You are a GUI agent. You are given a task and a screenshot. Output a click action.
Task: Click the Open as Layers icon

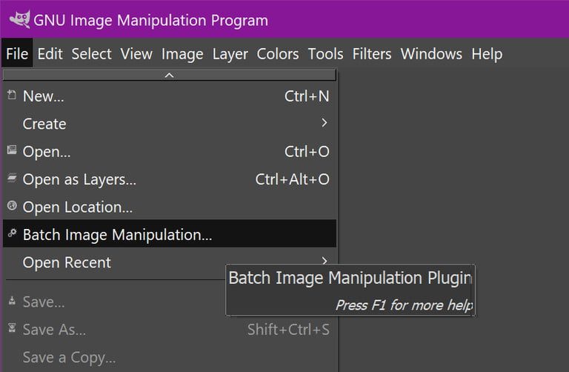point(11,179)
